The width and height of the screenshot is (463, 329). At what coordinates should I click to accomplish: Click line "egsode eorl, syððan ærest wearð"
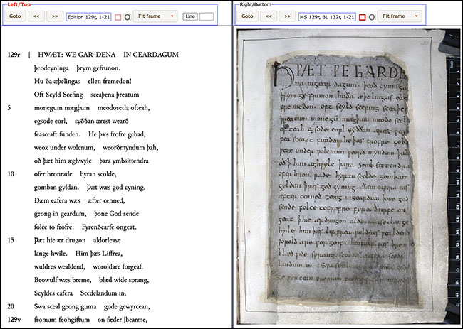point(81,121)
